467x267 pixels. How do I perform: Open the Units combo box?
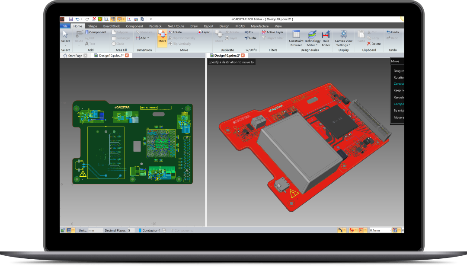pyautogui.click(x=95, y=230)
